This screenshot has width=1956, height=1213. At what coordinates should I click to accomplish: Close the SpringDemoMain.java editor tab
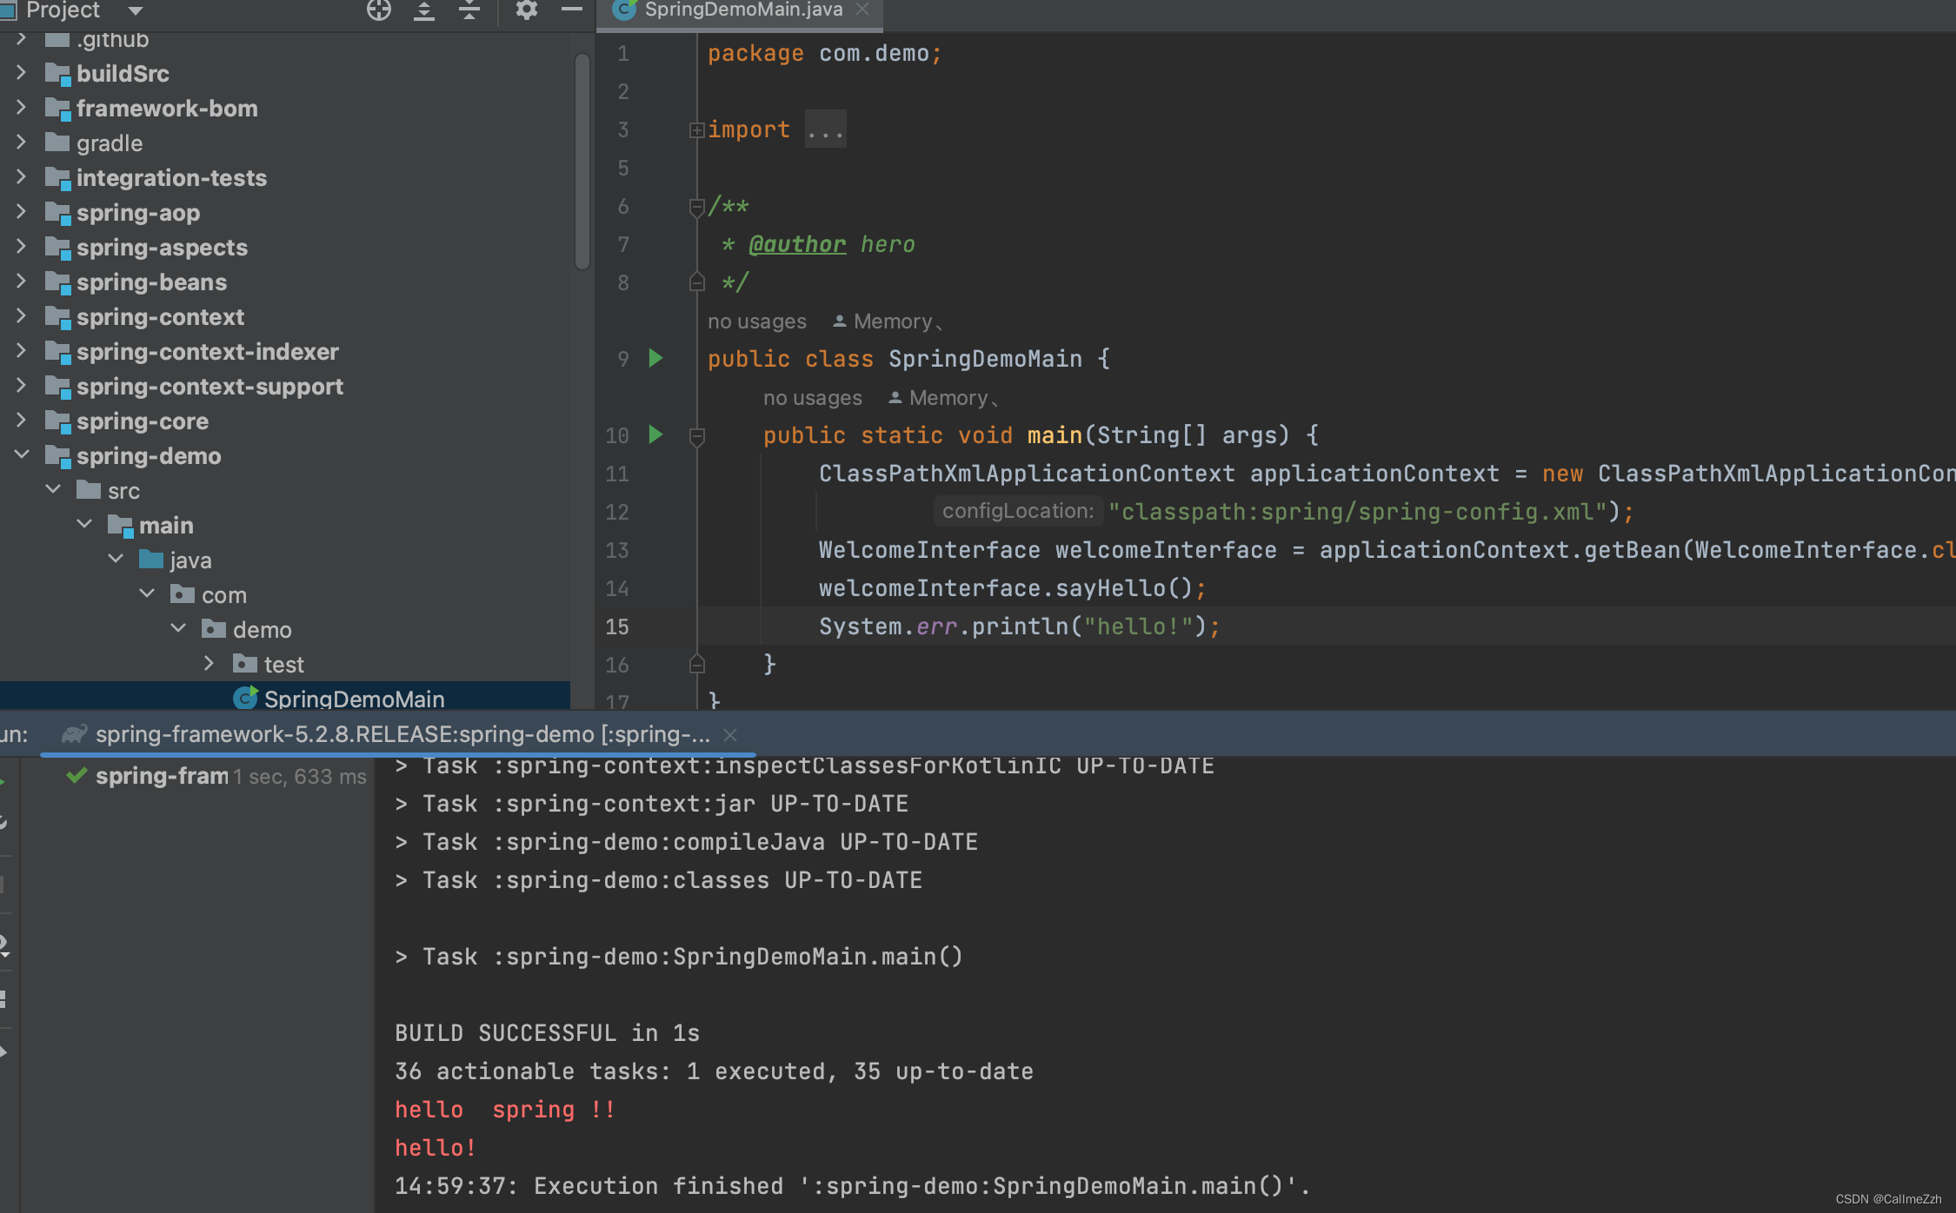[862, 10]
